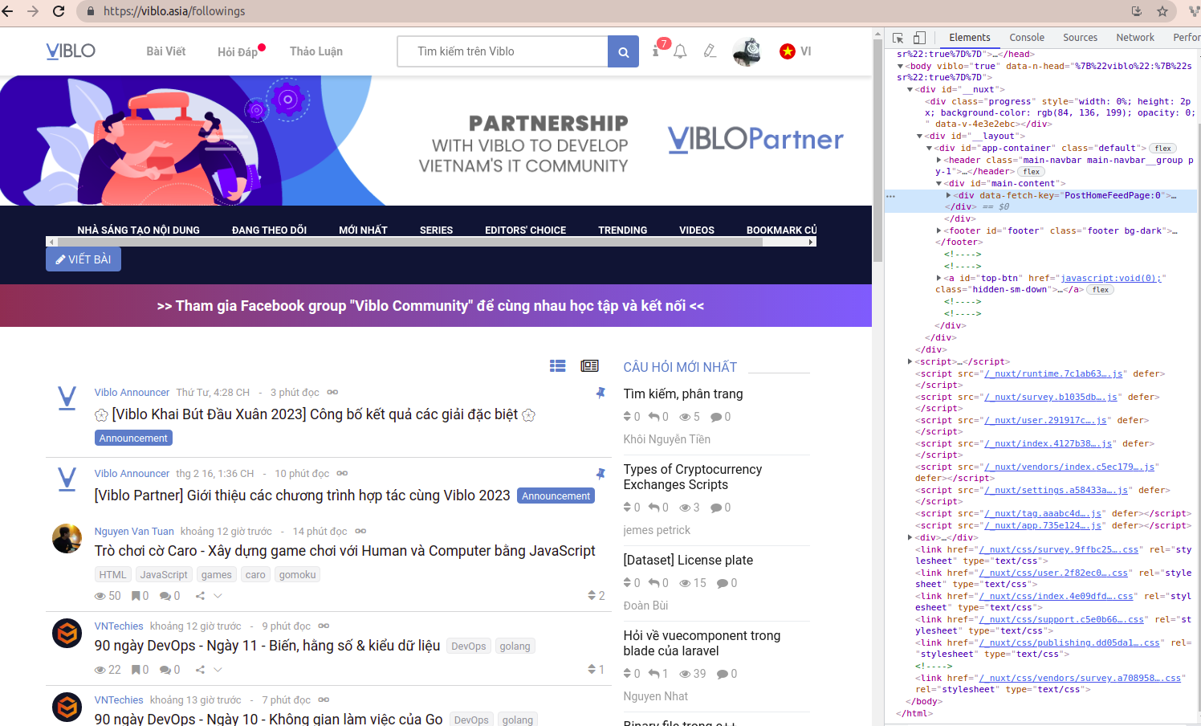
Task: Switch to DevTools Network tab
Action: coord(1135,38)
